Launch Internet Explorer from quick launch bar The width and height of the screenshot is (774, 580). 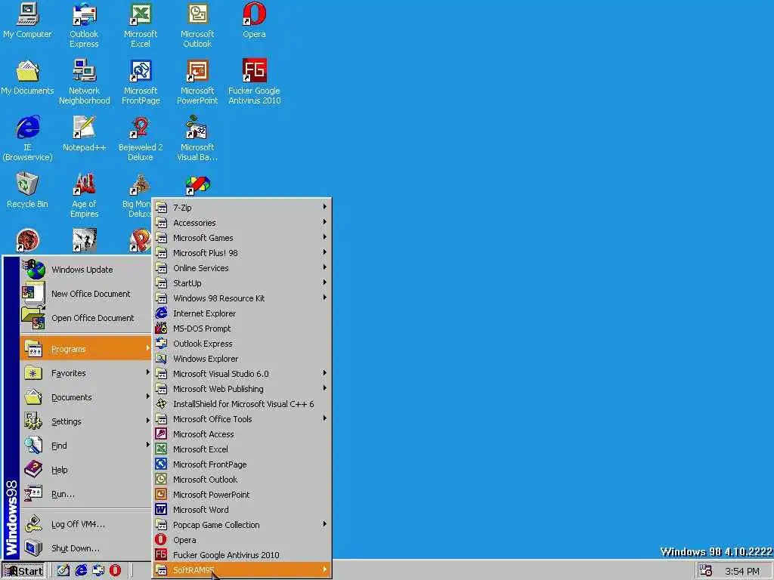(81, 571)
